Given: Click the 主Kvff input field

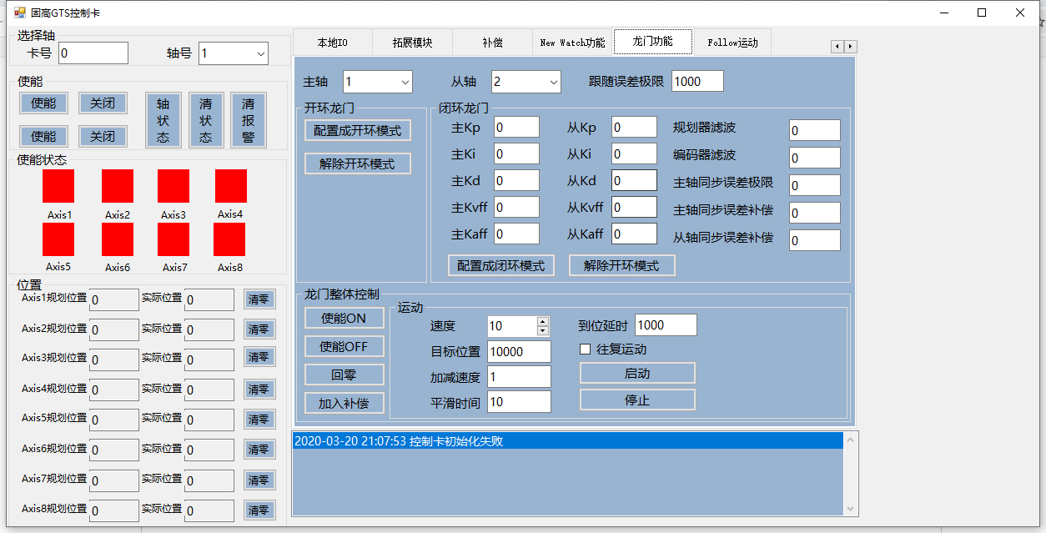Looking at the screenshot, I should (516, 207).
